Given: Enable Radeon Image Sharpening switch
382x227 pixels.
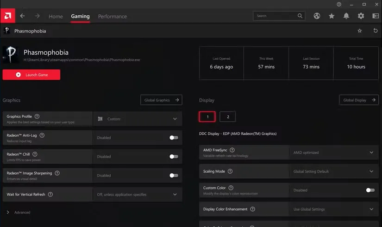Looking at the screenshot, I should coord(174,176).
